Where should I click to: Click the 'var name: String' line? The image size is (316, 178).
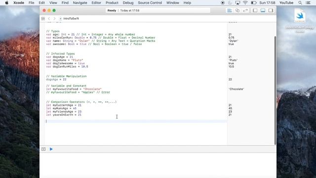(101, 41)
